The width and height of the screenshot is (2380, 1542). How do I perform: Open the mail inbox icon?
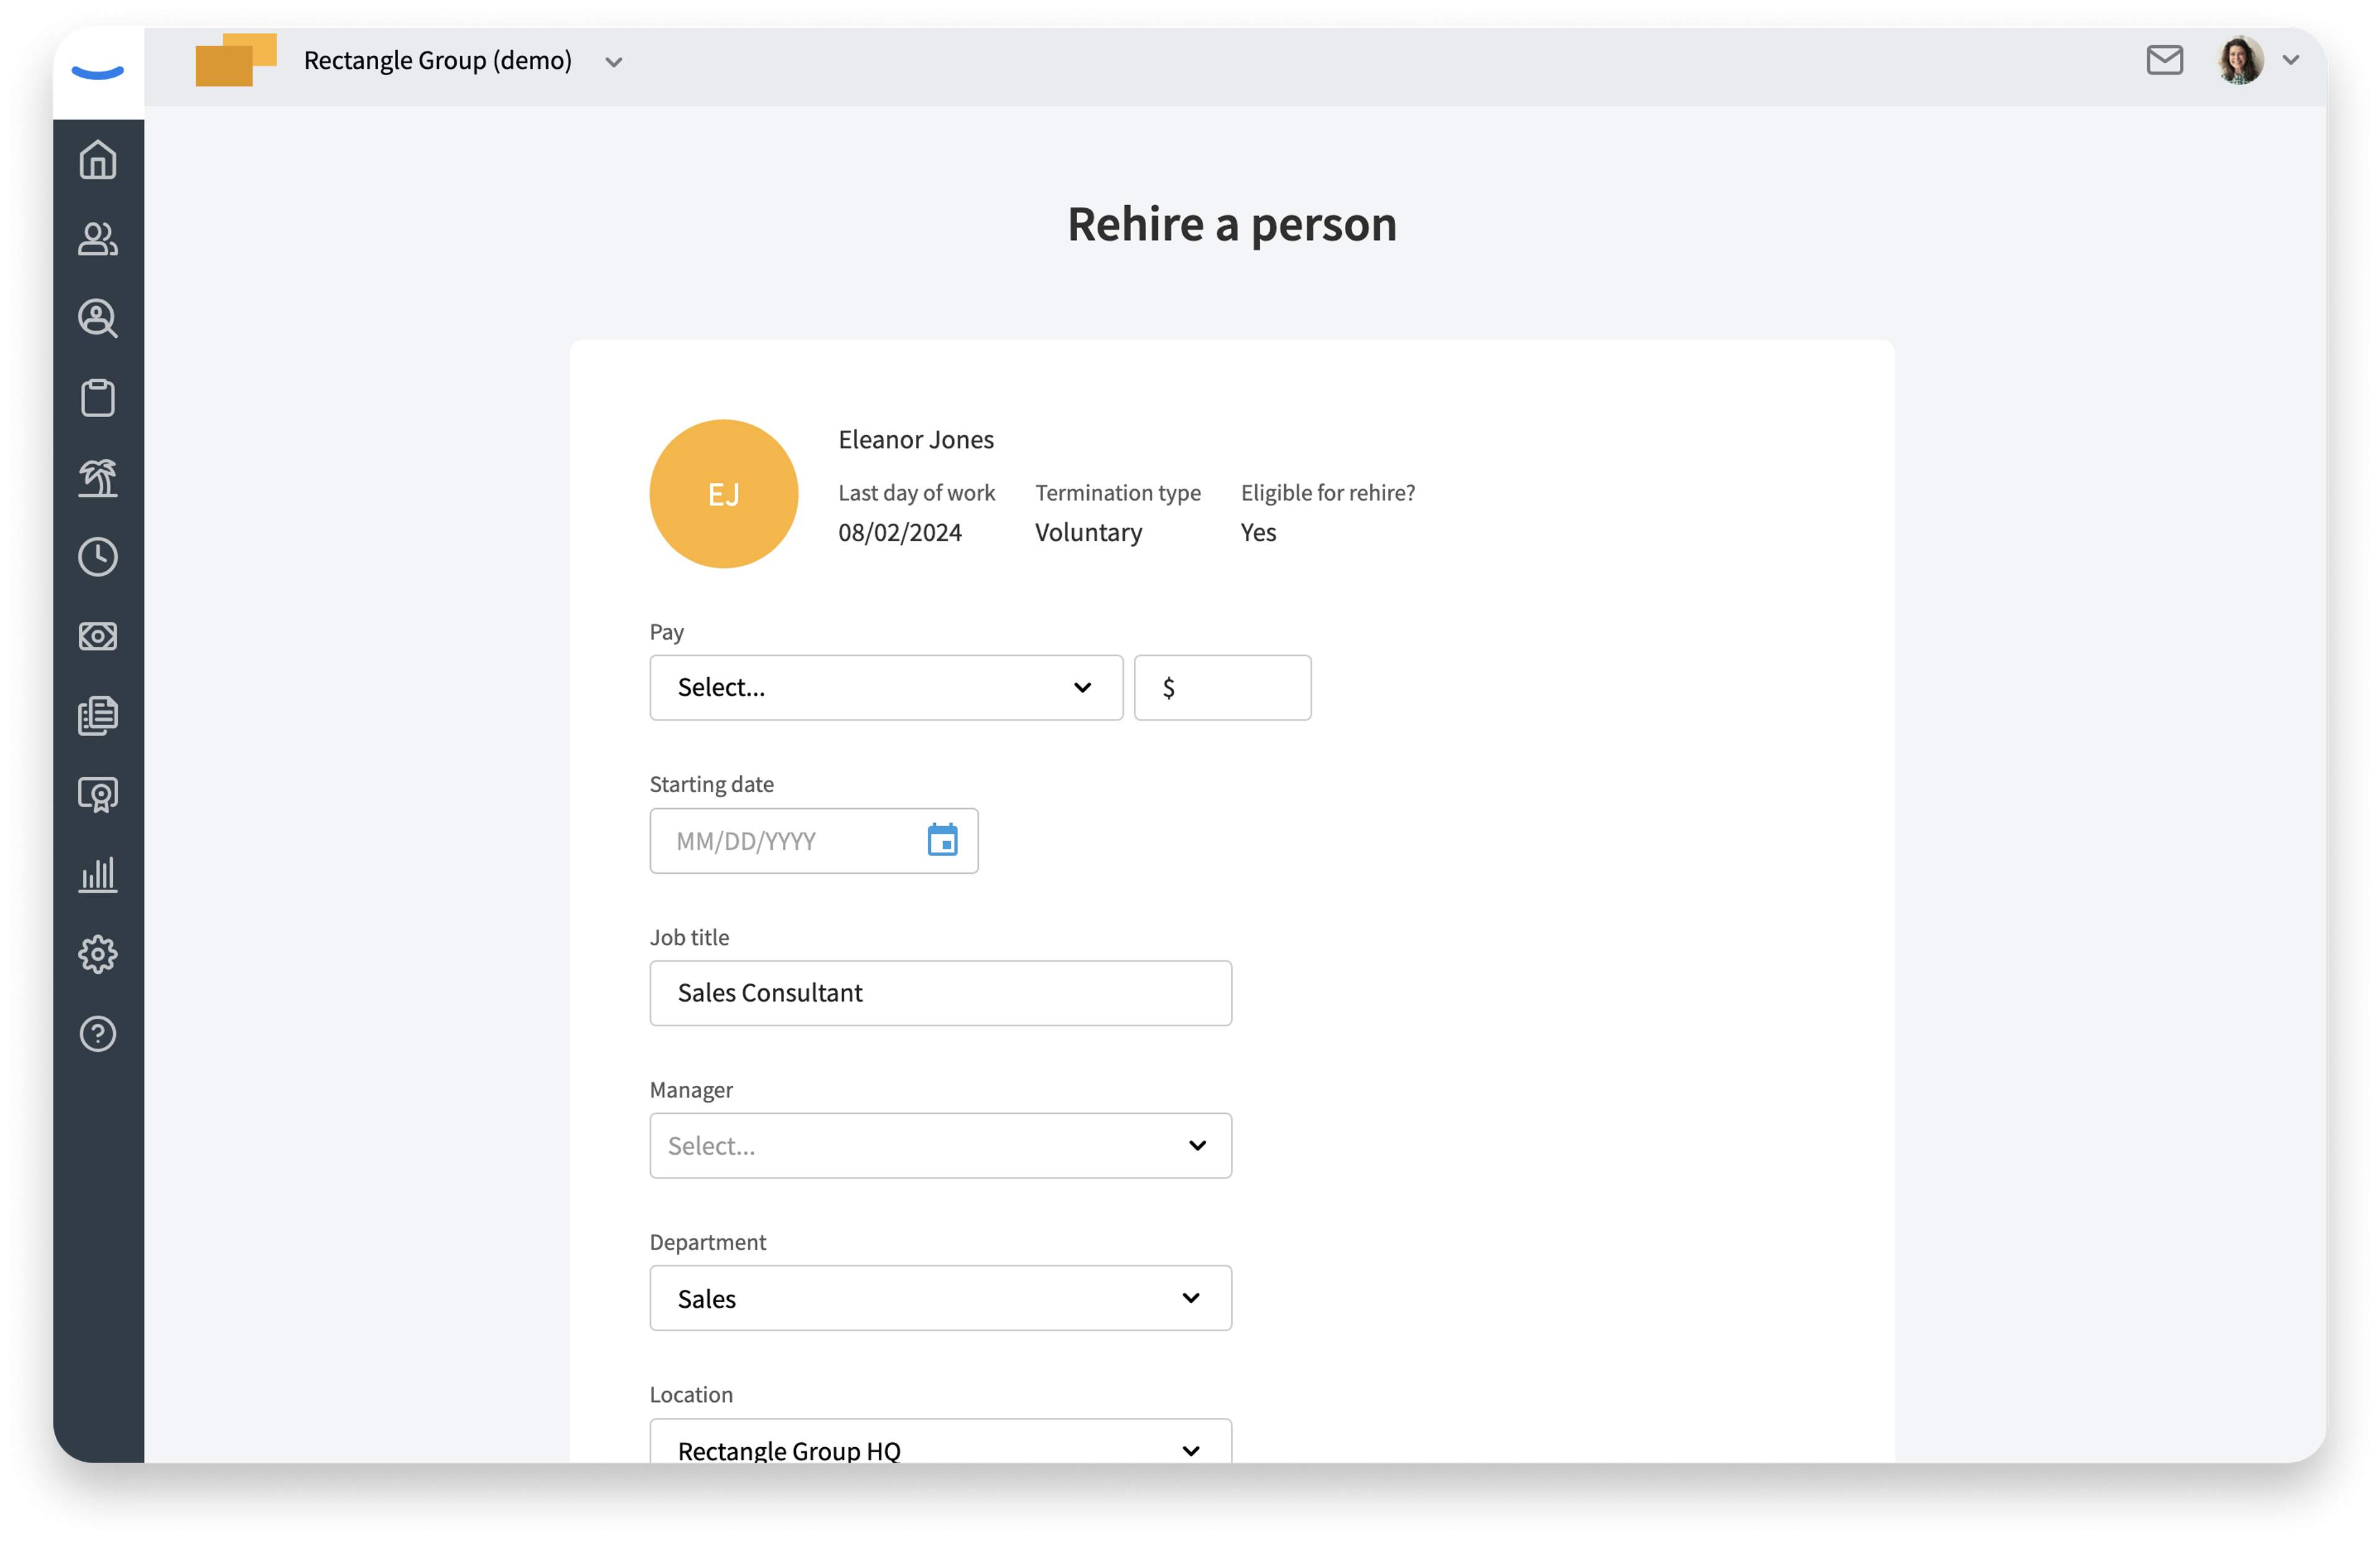coord(2164,60)
